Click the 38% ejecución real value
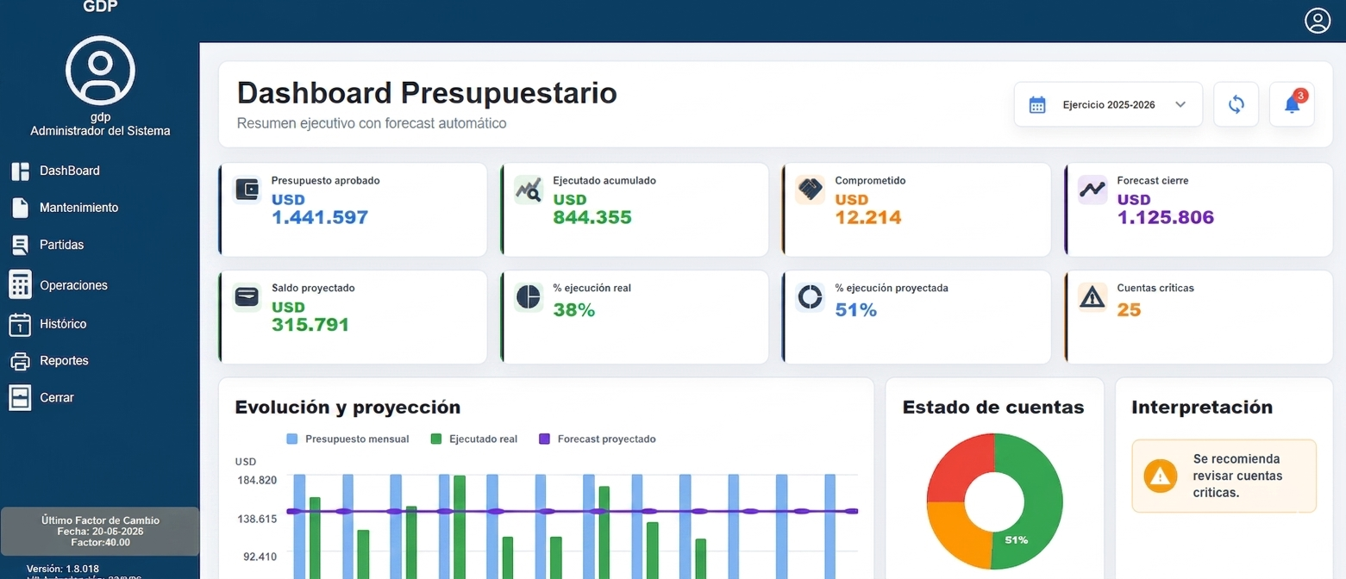Image resolution: width=1346 pixels, height=579 pixels. coord(574,310)
